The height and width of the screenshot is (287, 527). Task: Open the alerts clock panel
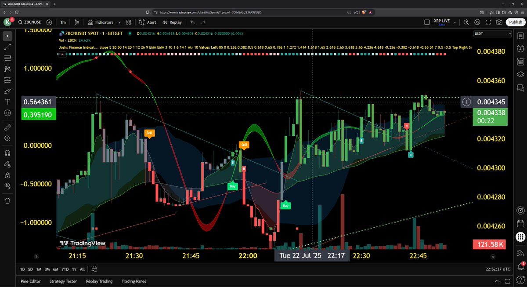coord(520,48)
